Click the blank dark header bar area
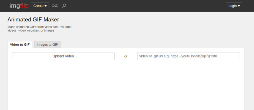 tap(146, 6)
